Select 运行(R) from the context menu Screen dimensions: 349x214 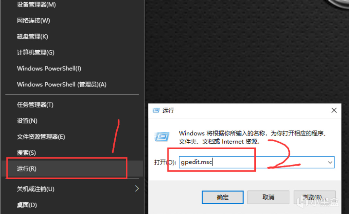(72, 169)
